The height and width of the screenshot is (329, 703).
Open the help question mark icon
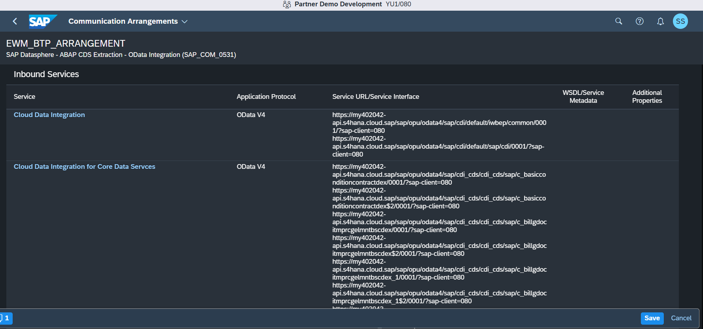coord(640,21)
